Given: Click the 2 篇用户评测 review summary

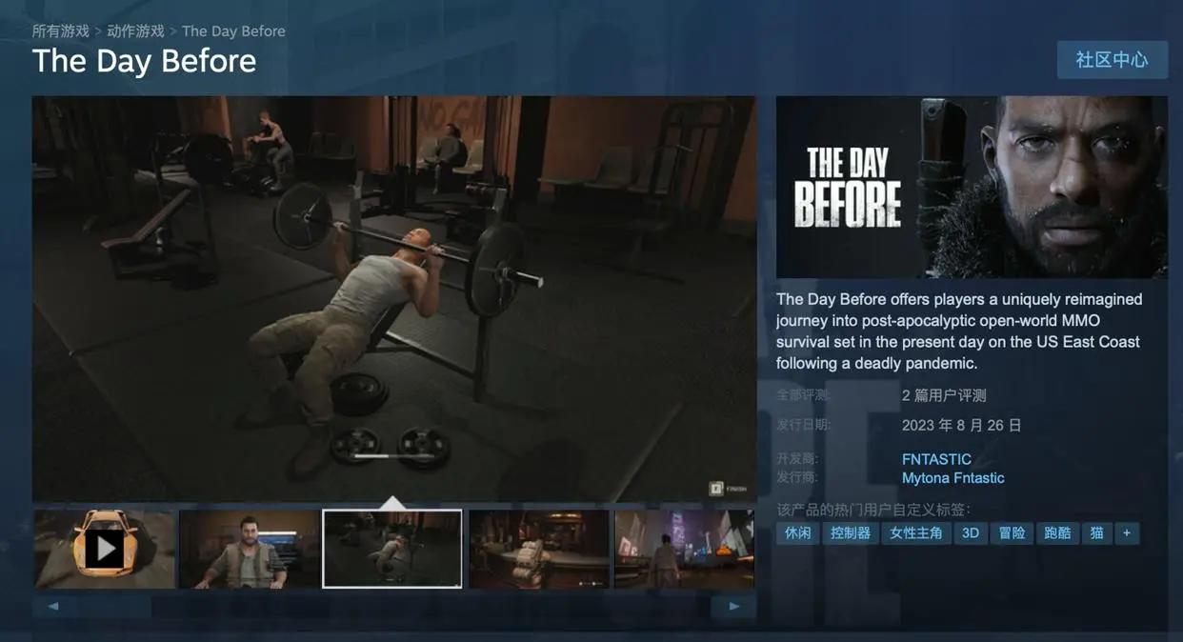Looking at the screenshot, I should coord(944,395).
